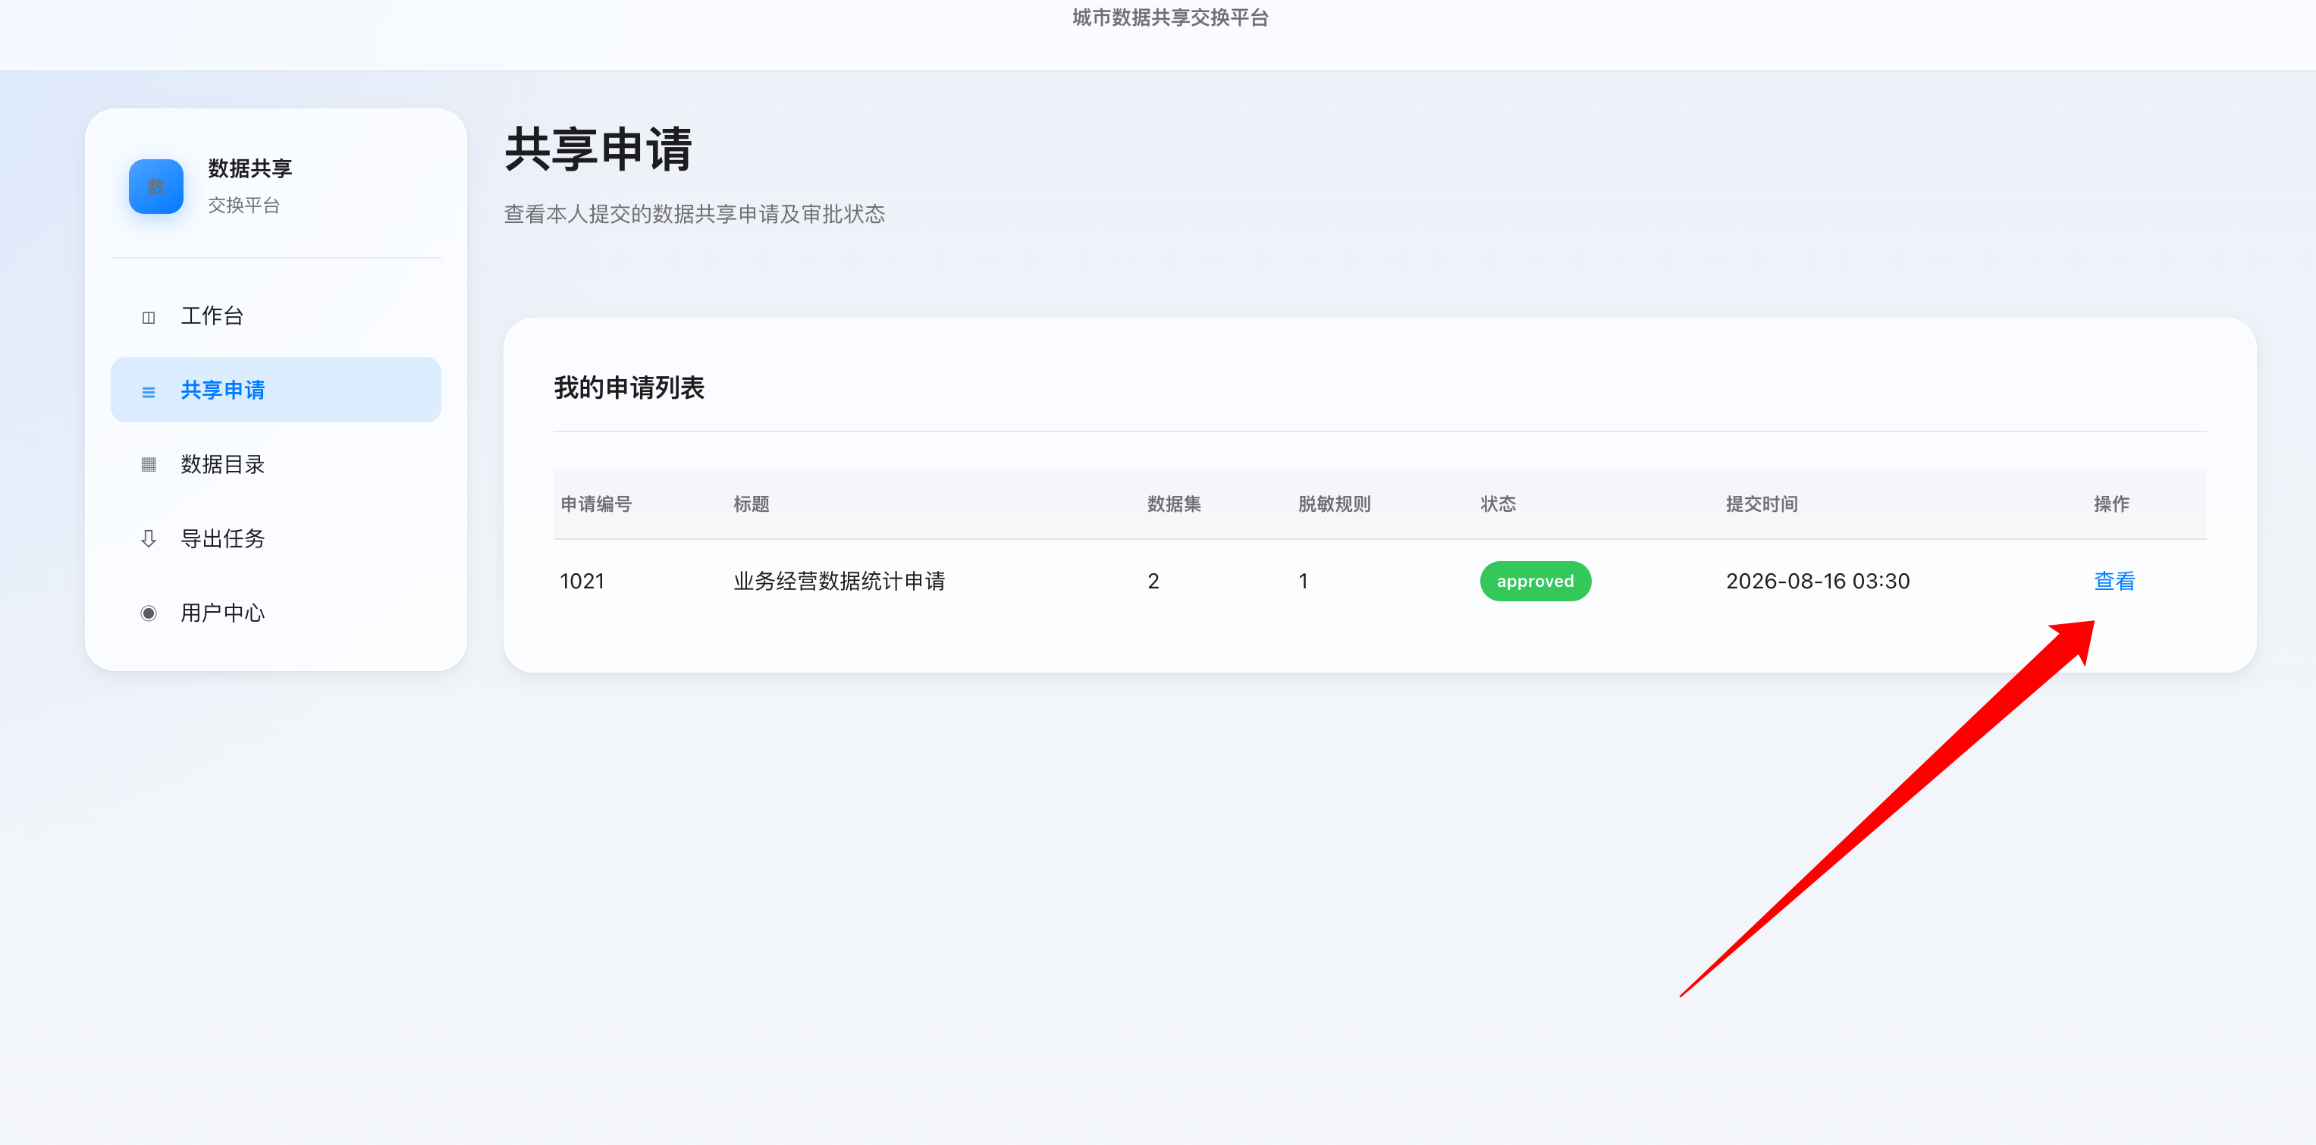The image size is (2316, 1145).
Task: Click the 查看本人提交的数据共享申请及审批状态 description
Action: 694,214
